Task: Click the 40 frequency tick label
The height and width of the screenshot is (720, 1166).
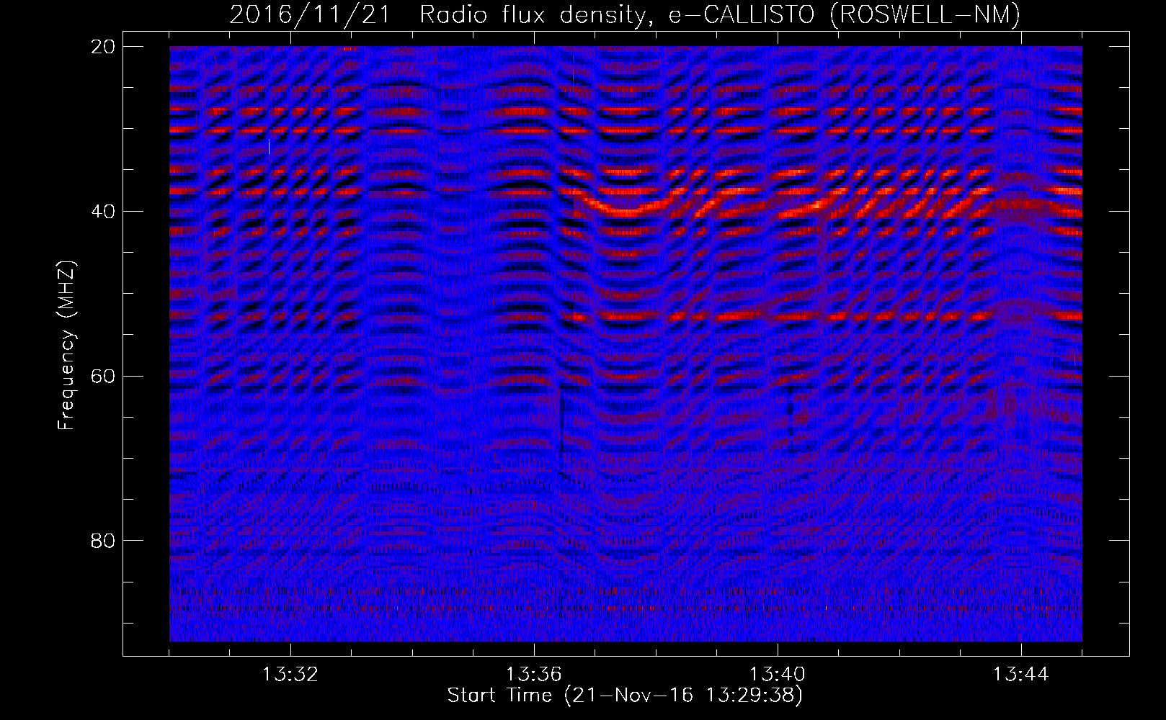Action: click(102, 211)
